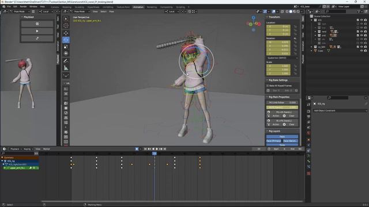Screen dimensions: 369x207
Task: Open the Quaternion rotation mode dropdown
Action: 282,57
